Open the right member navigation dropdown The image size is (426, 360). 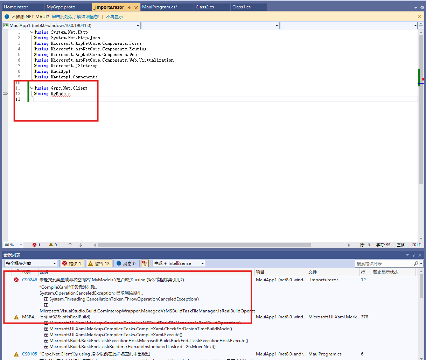click(349, 25)
